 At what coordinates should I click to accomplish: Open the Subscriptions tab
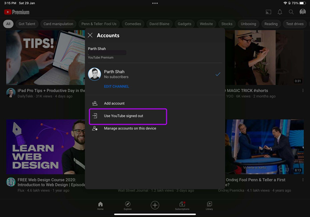click(x=182, y=206)
